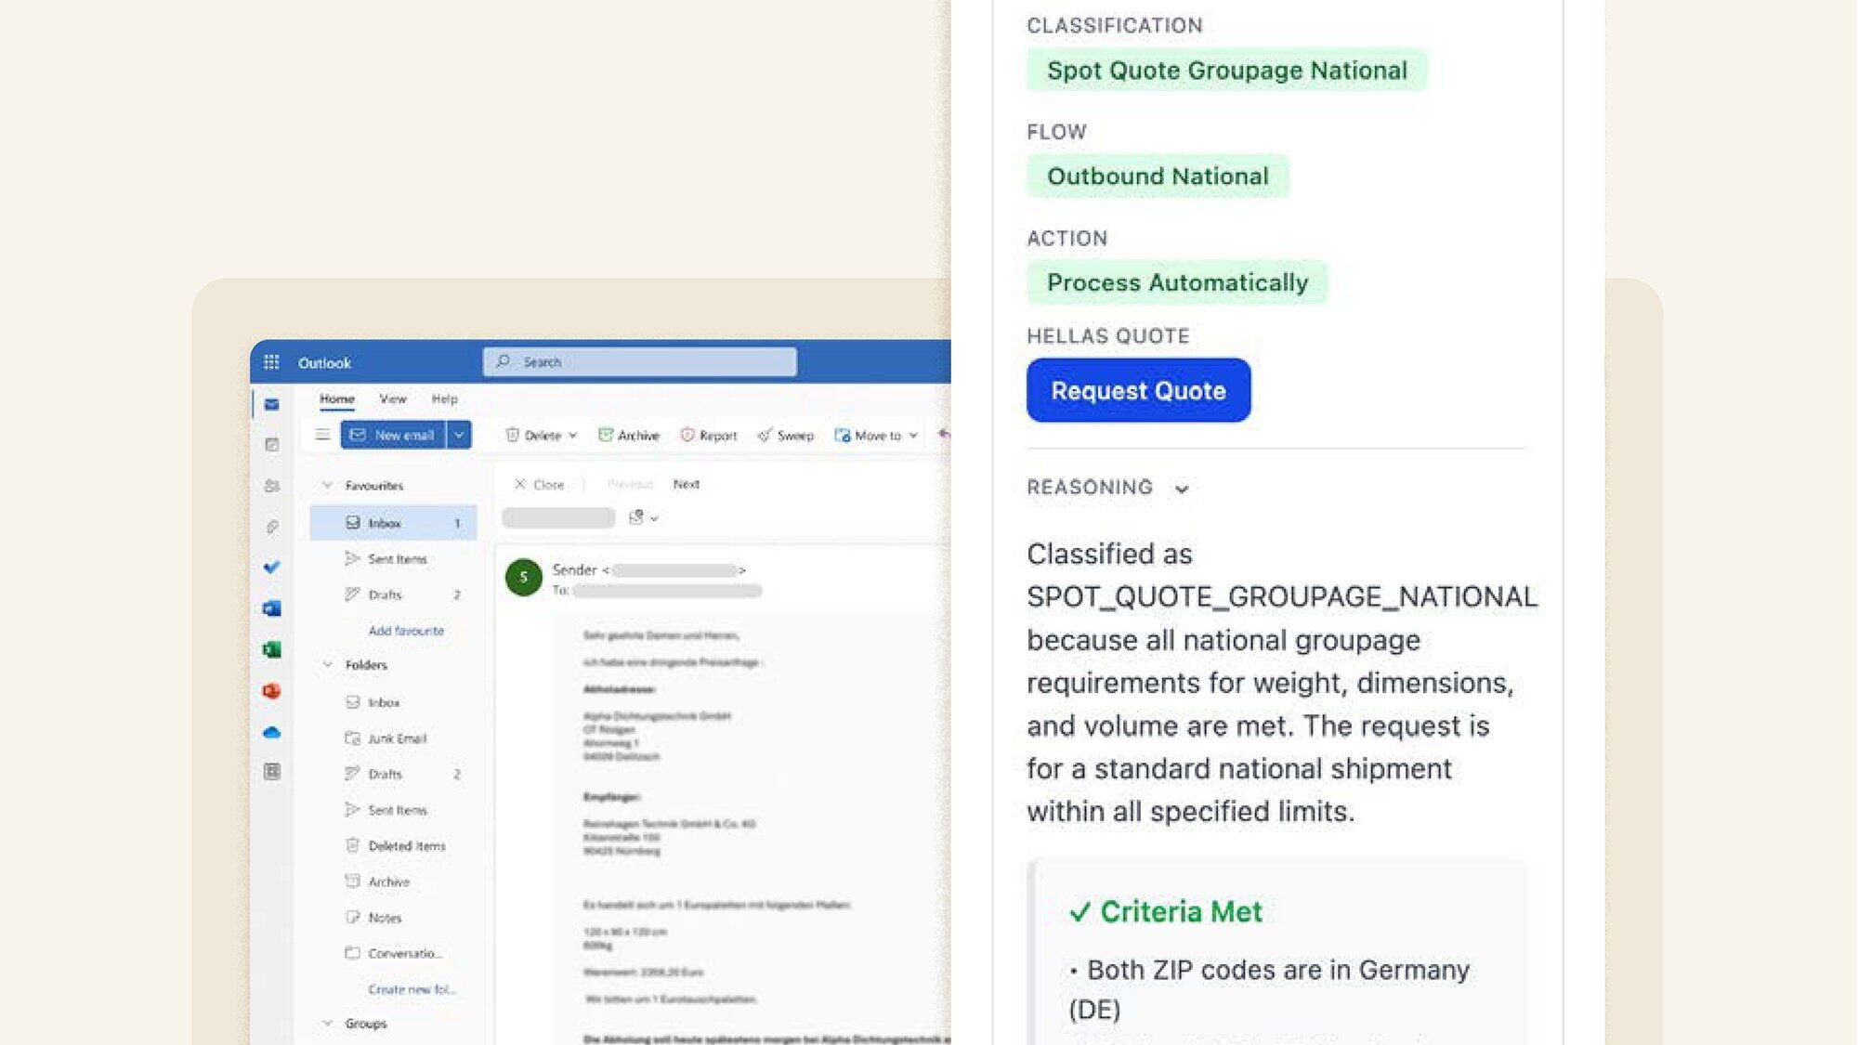Click in the Outlook Search field
Viewport: 1858px width, 1045px height.
point(639,362)
